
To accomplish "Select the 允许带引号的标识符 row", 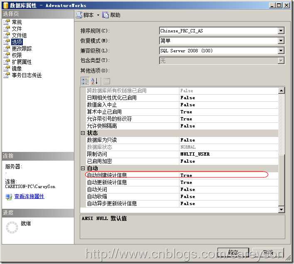I will pyautogui.click(x=182, y=119).
